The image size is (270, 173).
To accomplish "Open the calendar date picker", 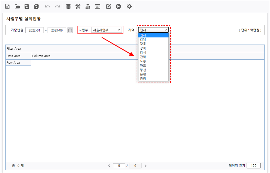I will (70, 30).
